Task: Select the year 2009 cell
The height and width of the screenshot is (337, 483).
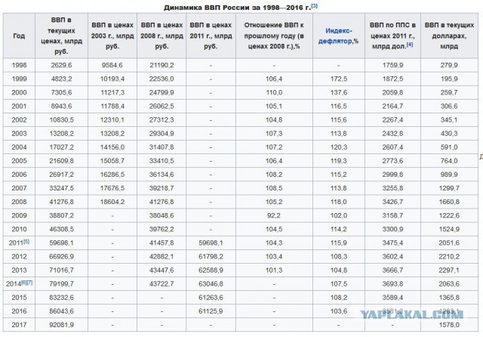Action: point(19,215)
